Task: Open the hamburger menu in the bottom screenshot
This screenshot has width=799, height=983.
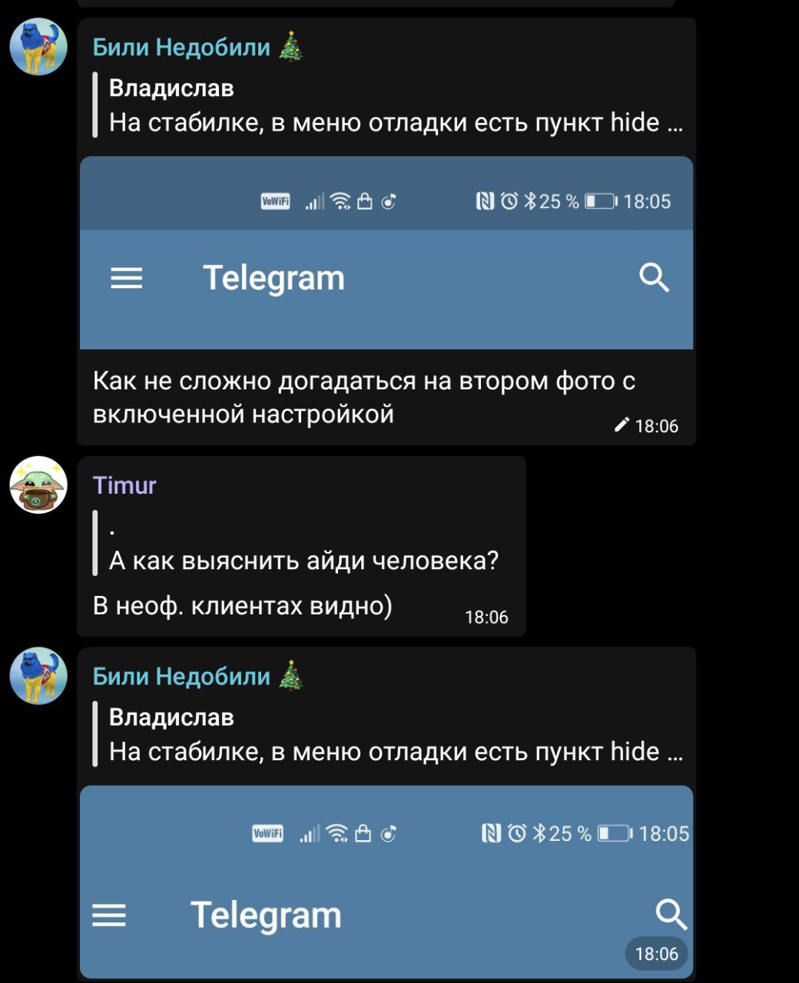Action: pyautogui.click(x=109, y=915)
